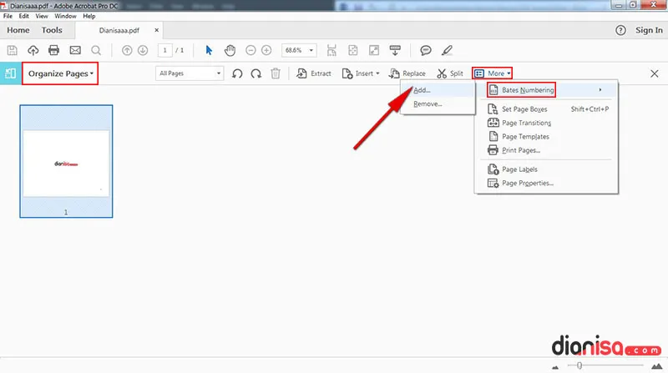Open the Find text magnifier icon
This screenshot has height=373, width=668.
pos(96,50)
